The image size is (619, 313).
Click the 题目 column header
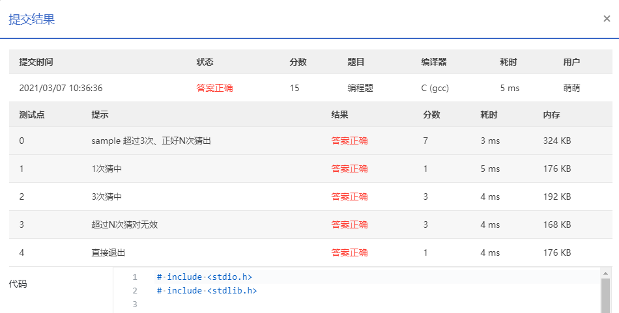356,62
